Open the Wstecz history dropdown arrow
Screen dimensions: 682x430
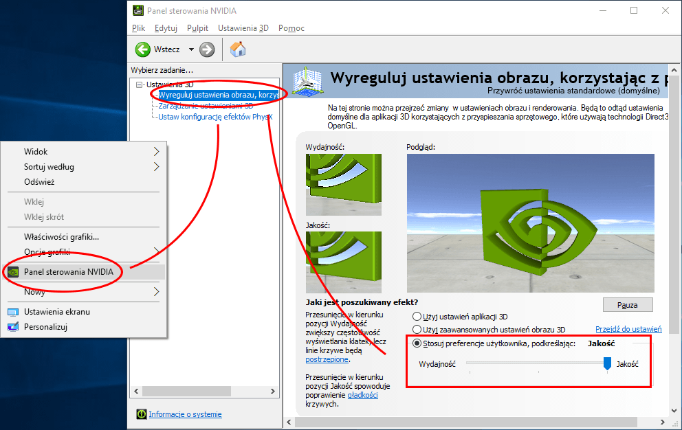[x=191, y=49]
